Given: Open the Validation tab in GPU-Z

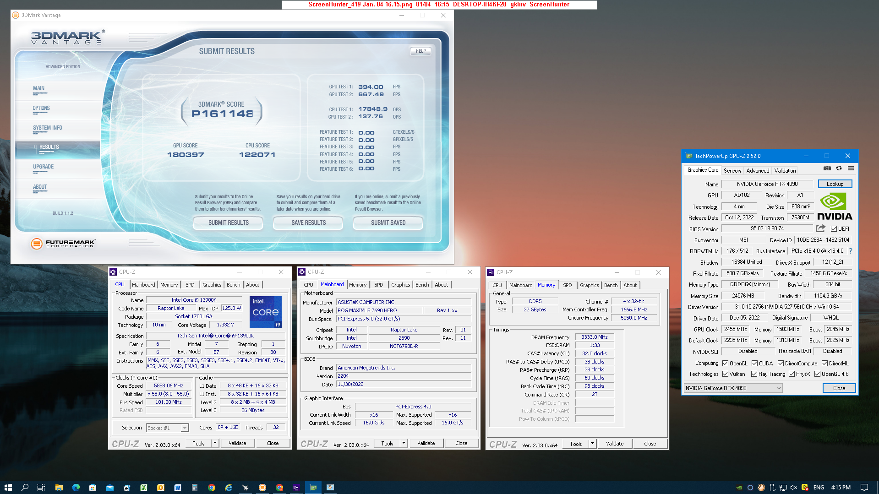Looking at the screenshot, I should click(785, 170).
